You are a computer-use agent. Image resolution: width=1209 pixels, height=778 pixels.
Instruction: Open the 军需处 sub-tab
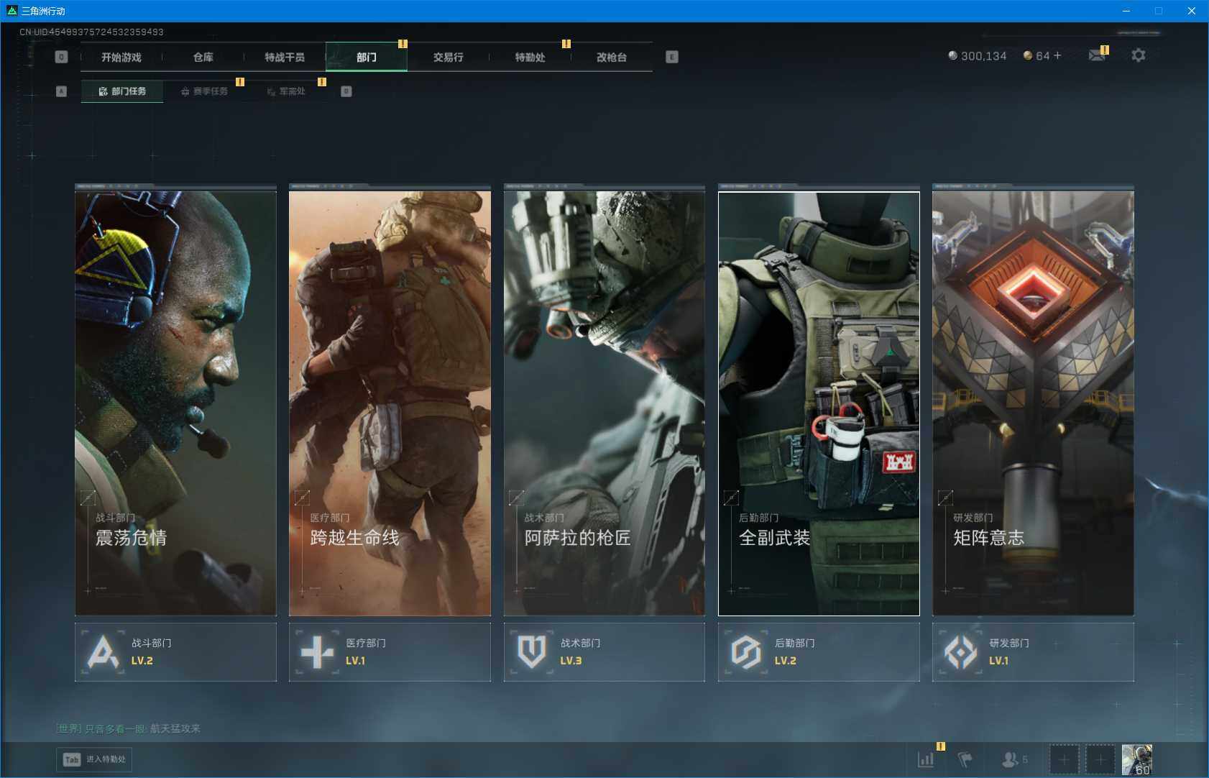(287, 91)
